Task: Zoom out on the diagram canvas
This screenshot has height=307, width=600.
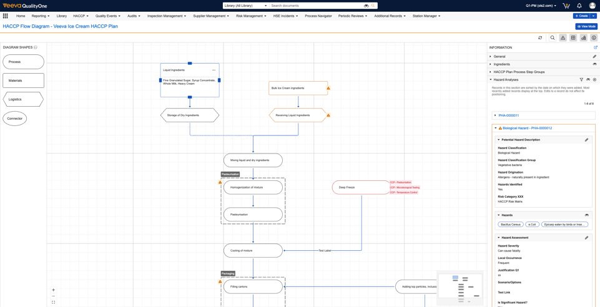Action: (53, 296)
